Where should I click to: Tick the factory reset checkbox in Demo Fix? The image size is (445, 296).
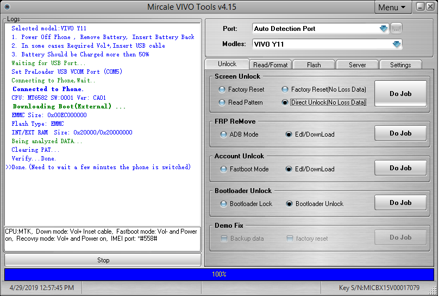[x=290, y=239]
